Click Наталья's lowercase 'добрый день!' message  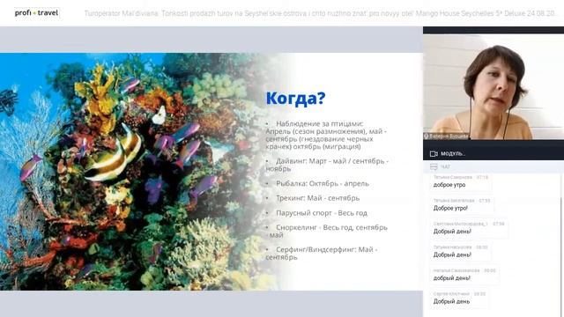click(x=452, y=278)
